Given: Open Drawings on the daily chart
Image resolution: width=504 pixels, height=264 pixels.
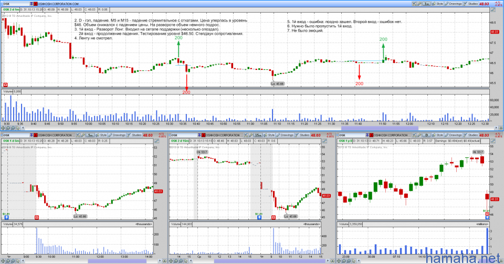Looking at the screenshot, I should click(x=453, y=135).
